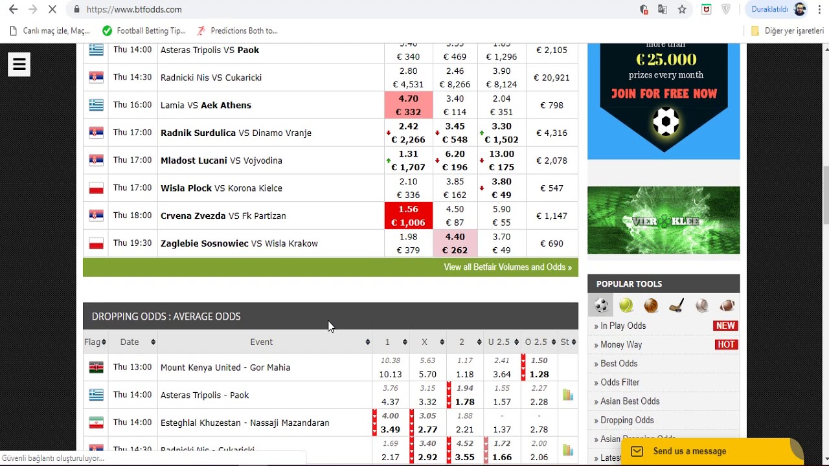829x466 pixels.
Task: Sort by the 1 odds column
Action: click(391, 342)
